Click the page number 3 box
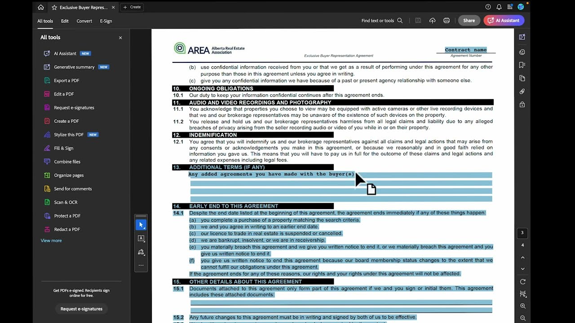575x323 pixels. [x=522, y=233]
